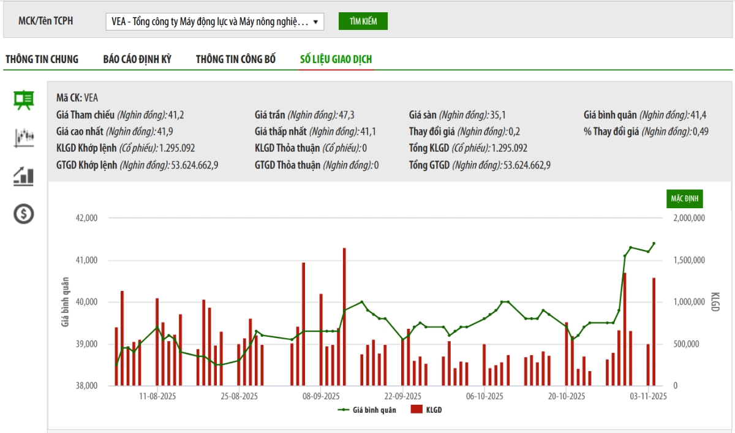
Task: Click the Giá bình quân vertical axis title
Action: coord(65,301)
